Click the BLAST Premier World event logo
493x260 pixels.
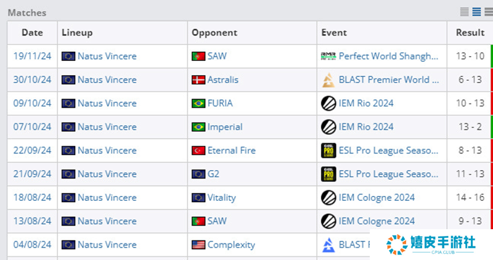coord(328,79)
